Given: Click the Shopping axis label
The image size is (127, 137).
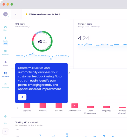Looking at the screenshot, I should [106, 111].
